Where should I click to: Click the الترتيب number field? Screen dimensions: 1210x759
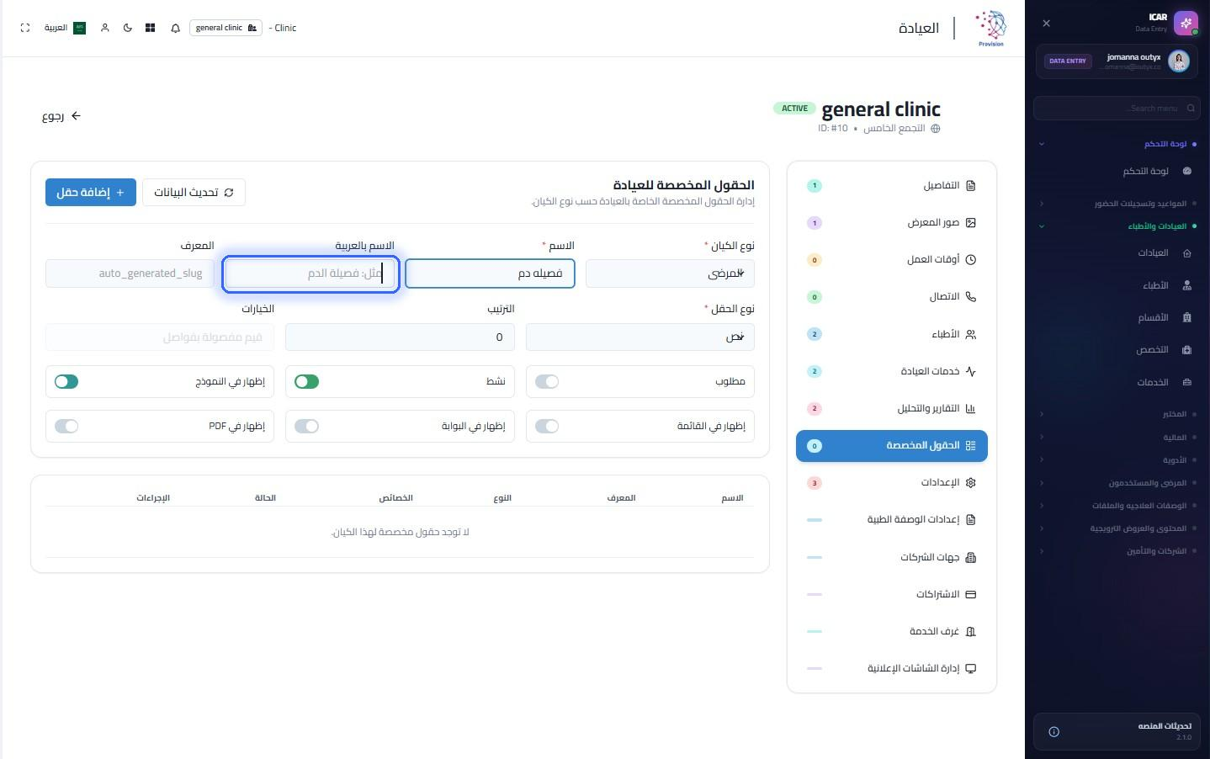tap(400, 337)
